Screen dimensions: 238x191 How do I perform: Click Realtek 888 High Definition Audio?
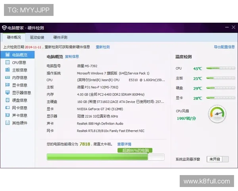[100, 123]
